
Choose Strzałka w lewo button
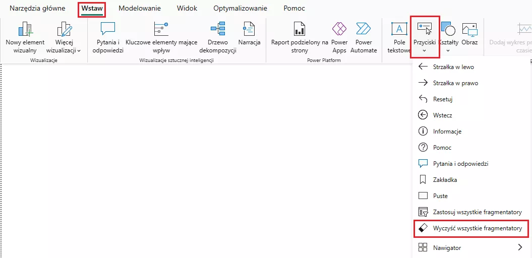[x=453, y=67]
